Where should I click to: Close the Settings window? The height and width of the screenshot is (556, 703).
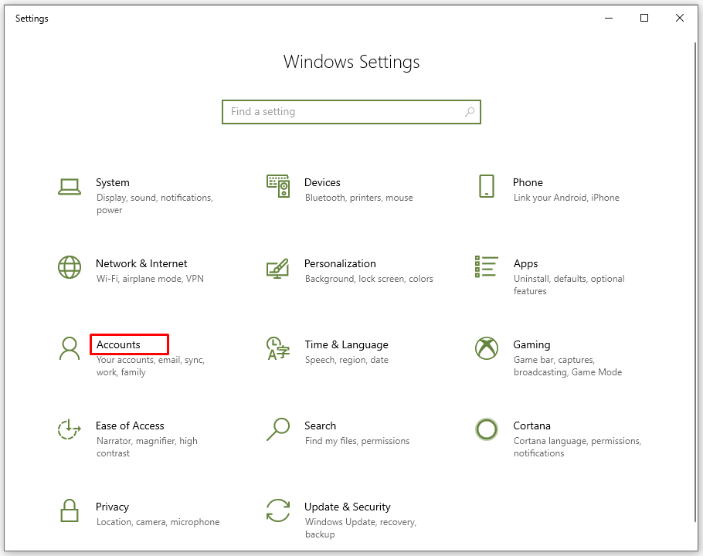point(680,18)
